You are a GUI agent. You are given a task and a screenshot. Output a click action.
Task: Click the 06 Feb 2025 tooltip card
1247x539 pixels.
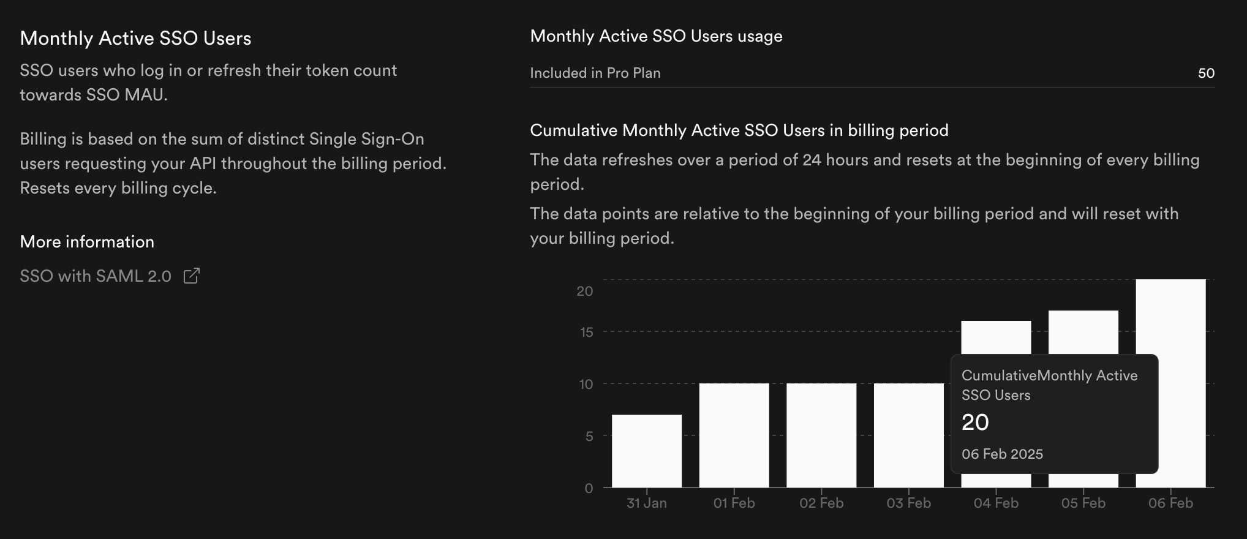click(x=1054, y=414)
